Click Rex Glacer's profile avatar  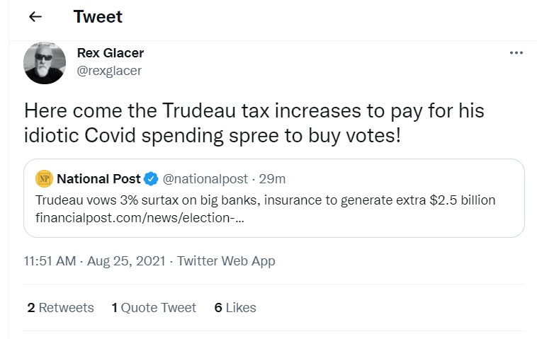45,62
